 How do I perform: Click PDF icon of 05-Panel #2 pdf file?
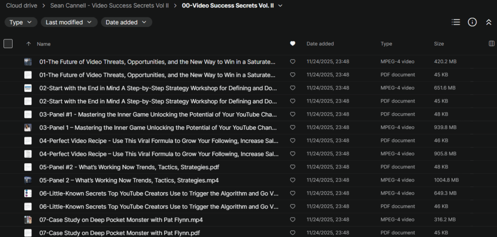tap(28, 167)
